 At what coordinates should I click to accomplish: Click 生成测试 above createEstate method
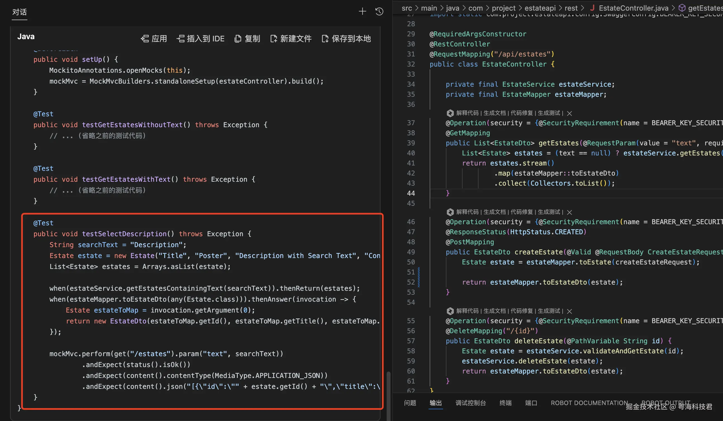[x=549, y=212]
